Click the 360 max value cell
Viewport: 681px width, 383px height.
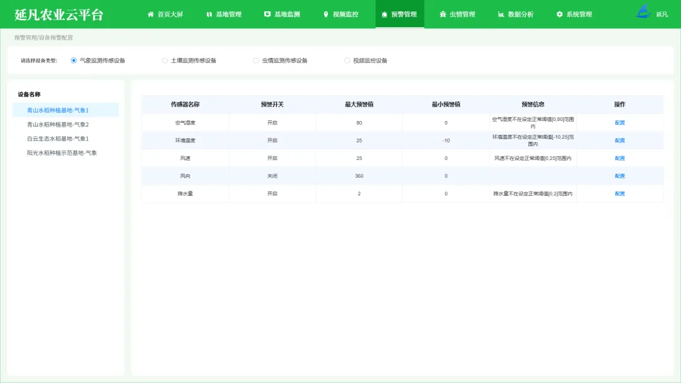pos(359,176)
